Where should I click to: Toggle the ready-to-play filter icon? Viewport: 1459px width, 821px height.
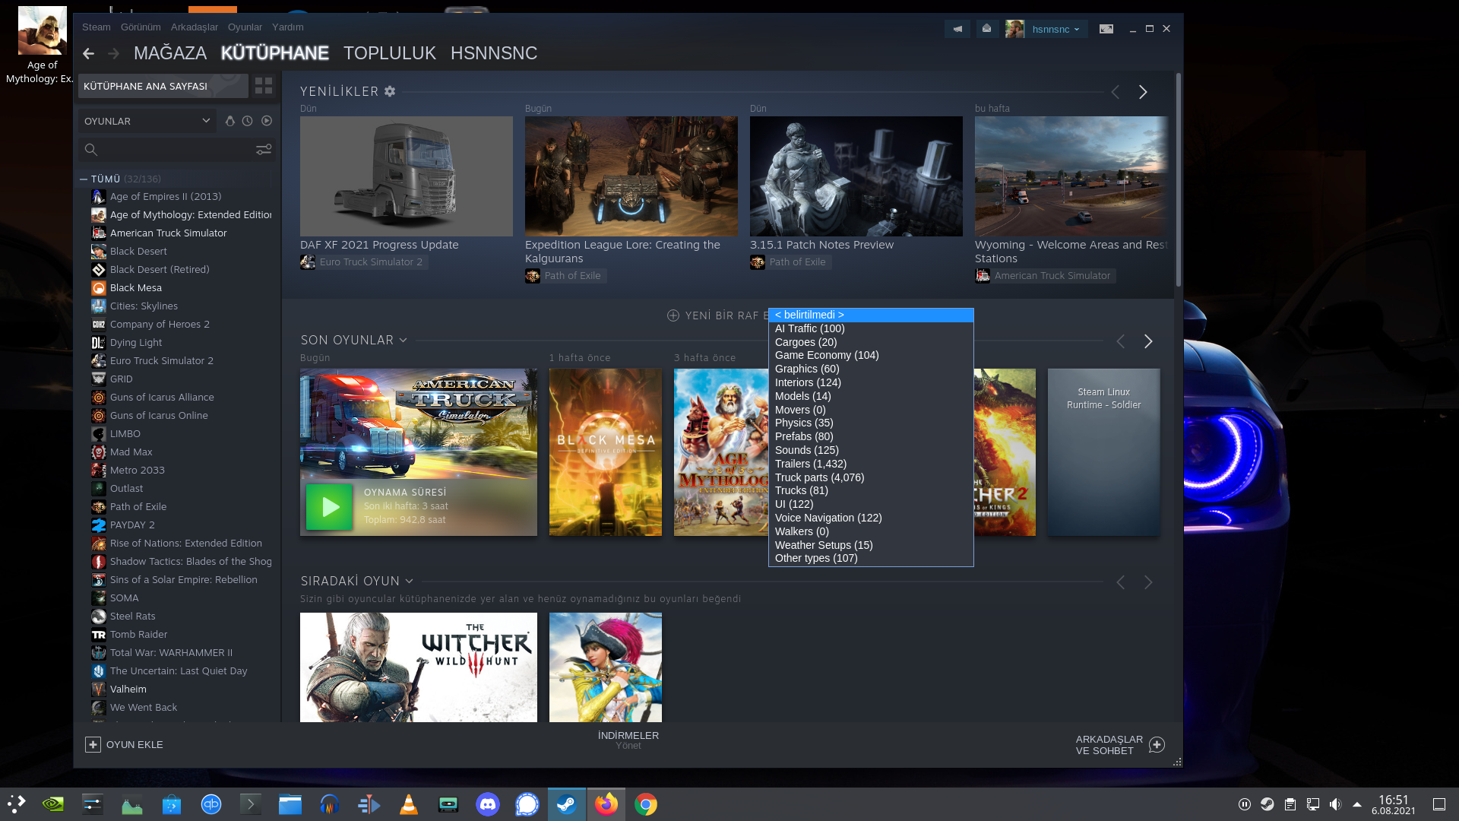coord(267,121)
